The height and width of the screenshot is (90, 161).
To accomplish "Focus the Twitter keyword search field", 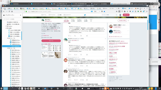I will 109,15.
